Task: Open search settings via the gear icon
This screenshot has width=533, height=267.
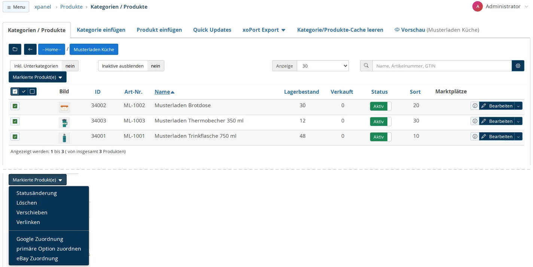Action: (518, 66)
